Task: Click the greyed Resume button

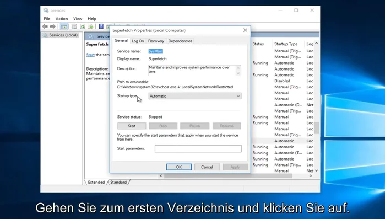Action: (x=226, y=126)
